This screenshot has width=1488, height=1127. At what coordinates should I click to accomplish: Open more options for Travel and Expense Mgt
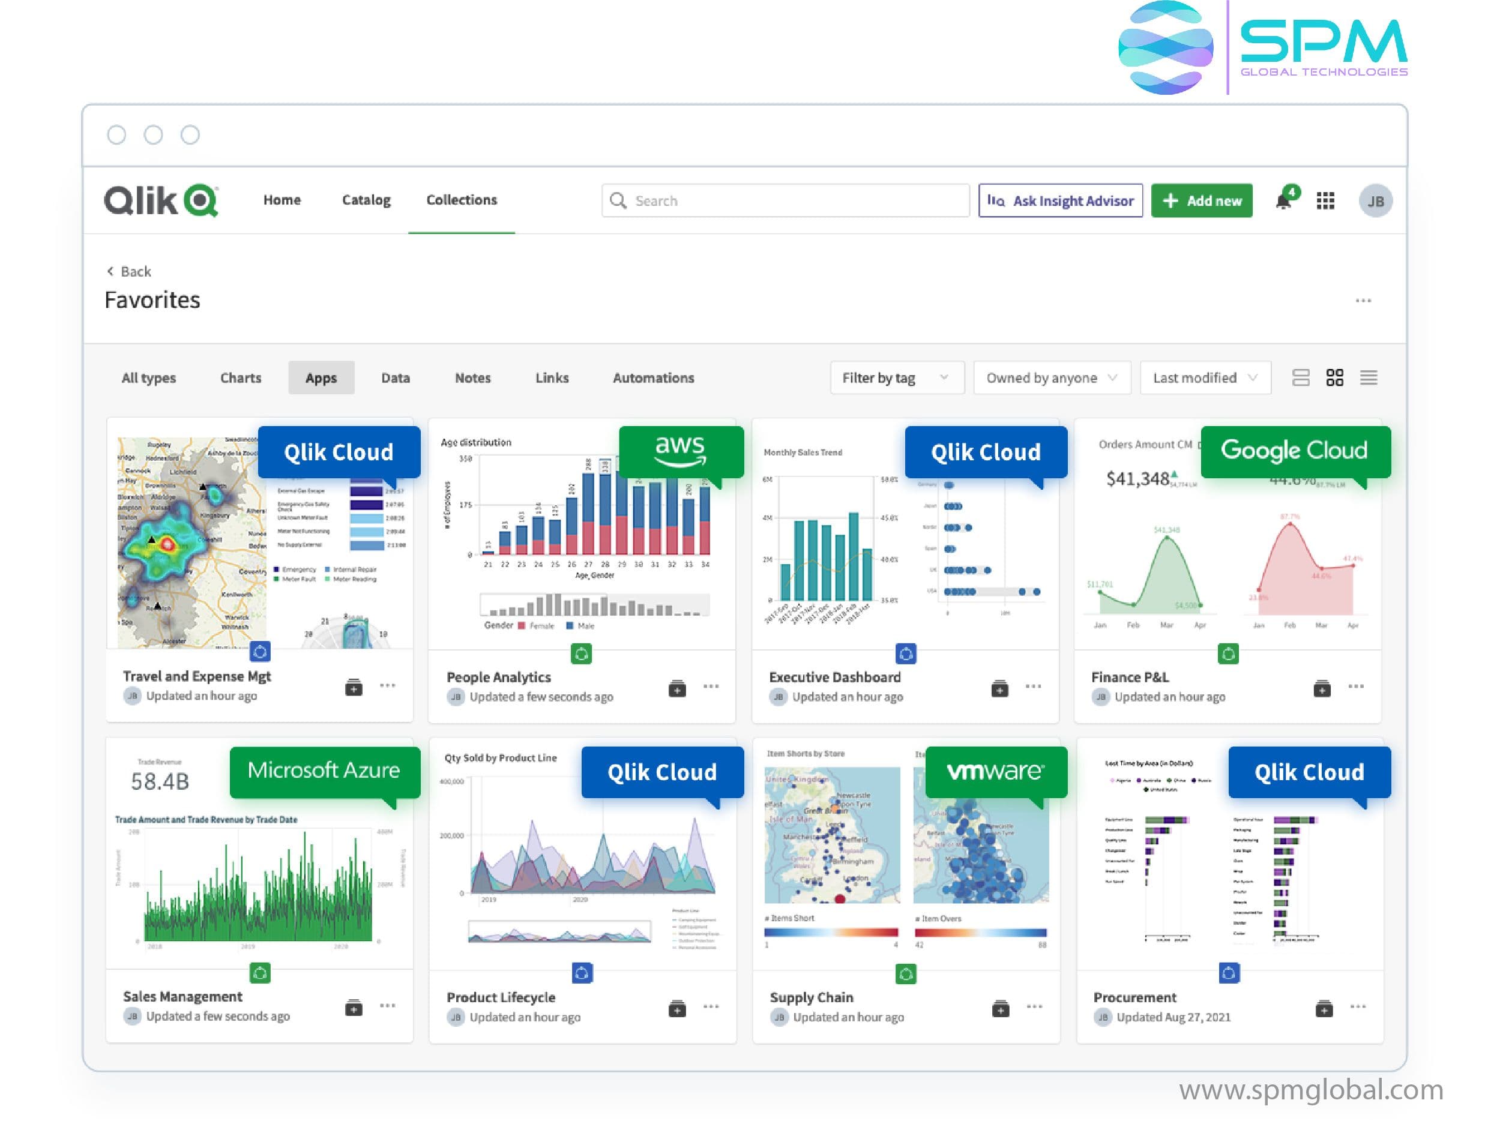click(x=388, y=686)
